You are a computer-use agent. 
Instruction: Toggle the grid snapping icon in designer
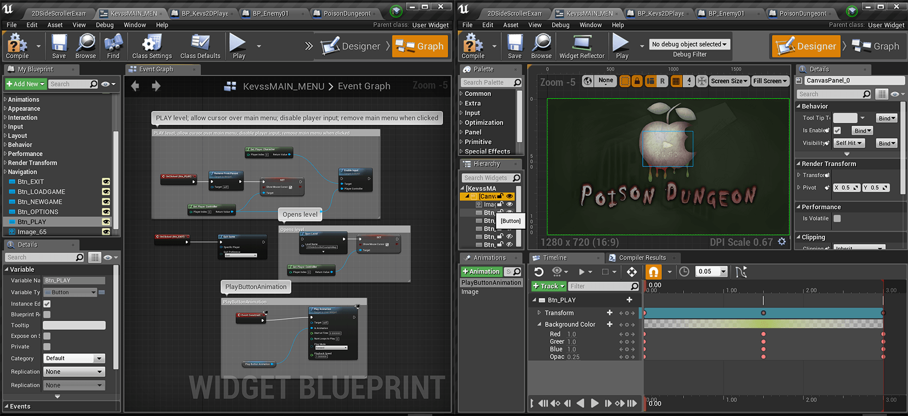click(x=676, y=81)
